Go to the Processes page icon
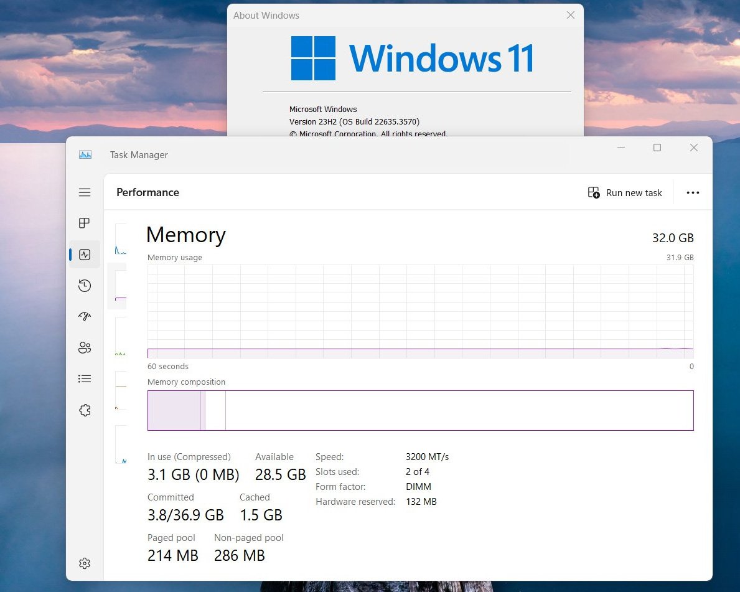Screen dimensions: 740x592 coord(85,223)
